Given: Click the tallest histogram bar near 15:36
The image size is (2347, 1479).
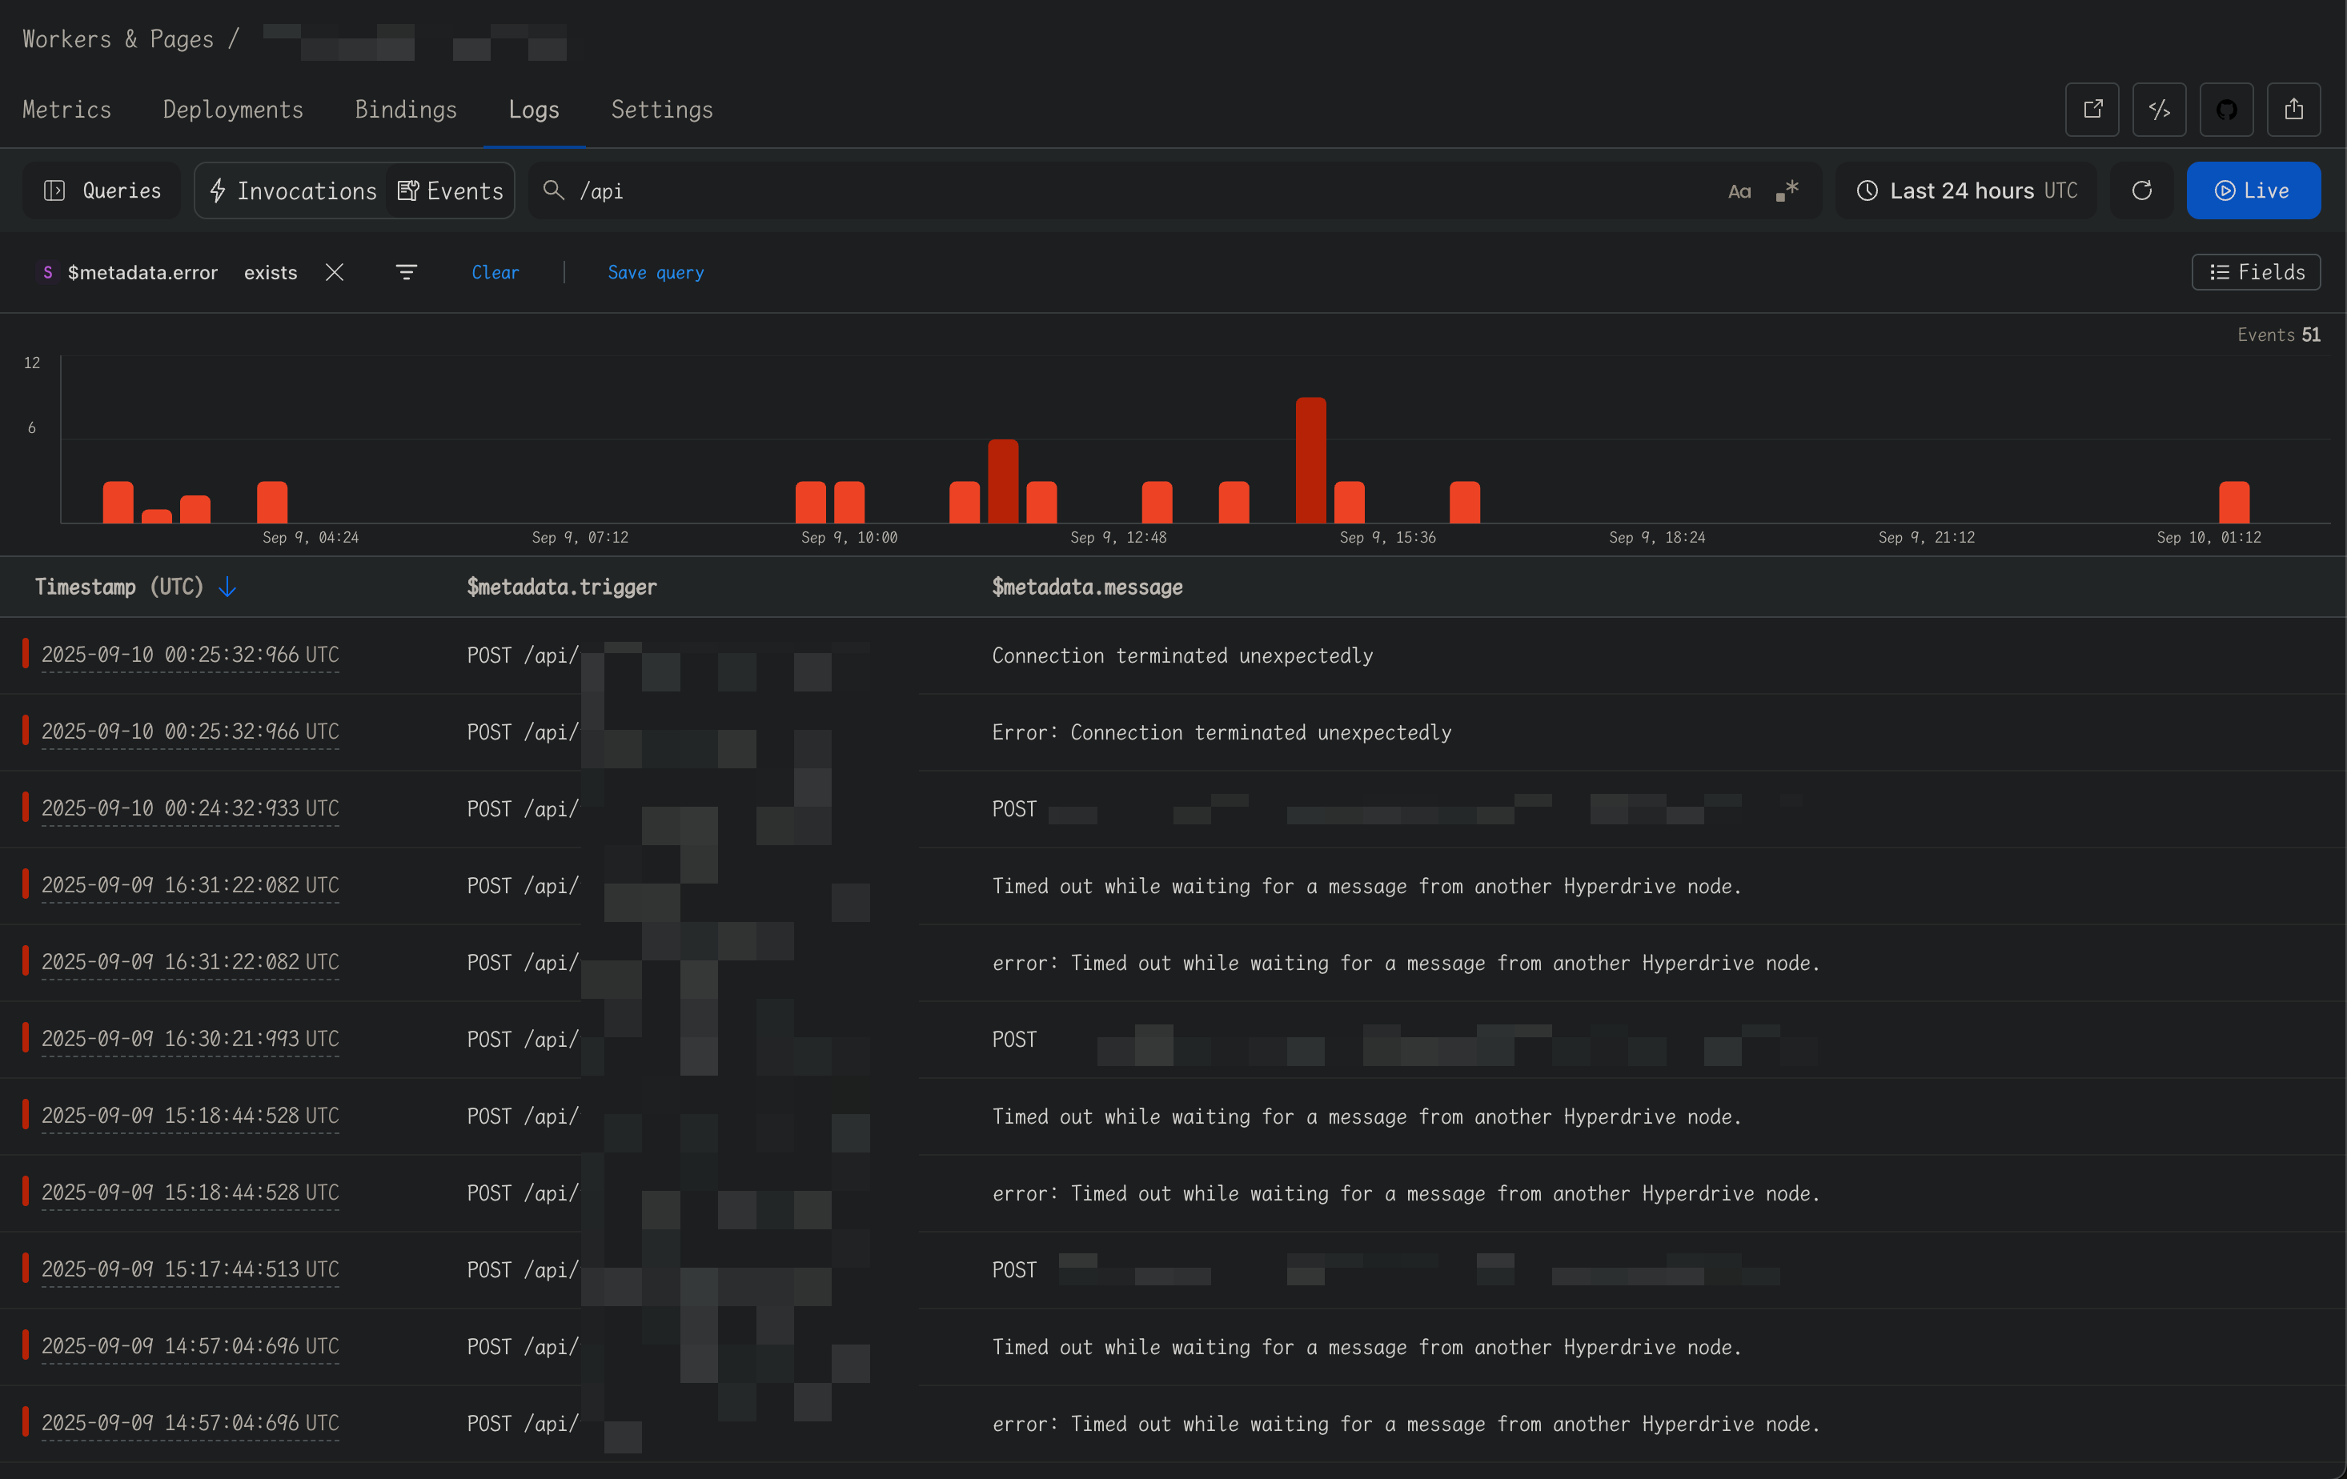Looking at the screenshot, I should (1310, 460).
